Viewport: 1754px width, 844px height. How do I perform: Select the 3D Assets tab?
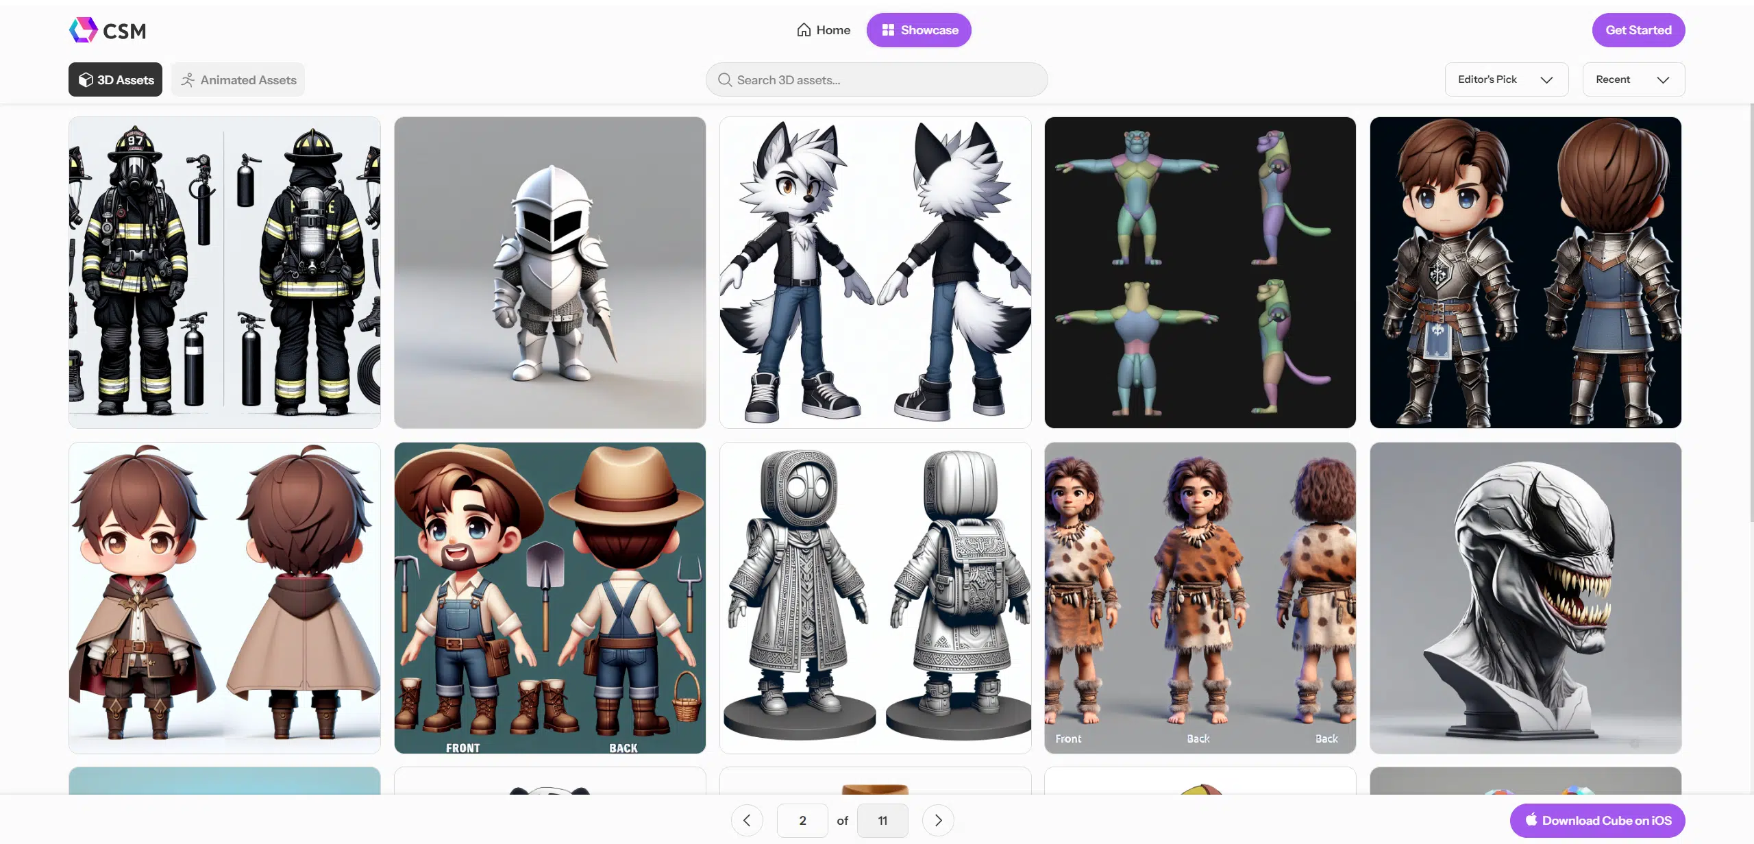(x=115, y=79)
